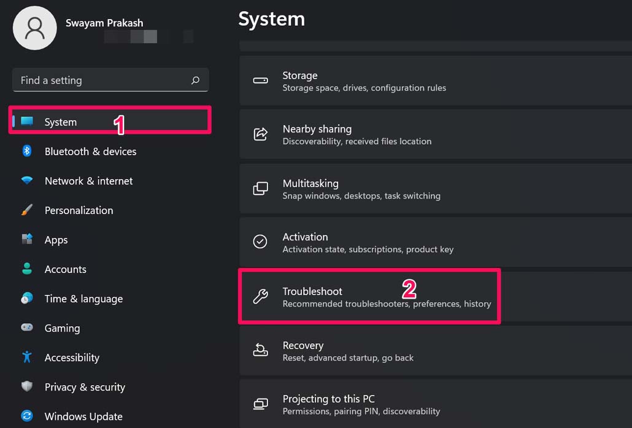Click the Storage drive icon

tap(260, 81)
